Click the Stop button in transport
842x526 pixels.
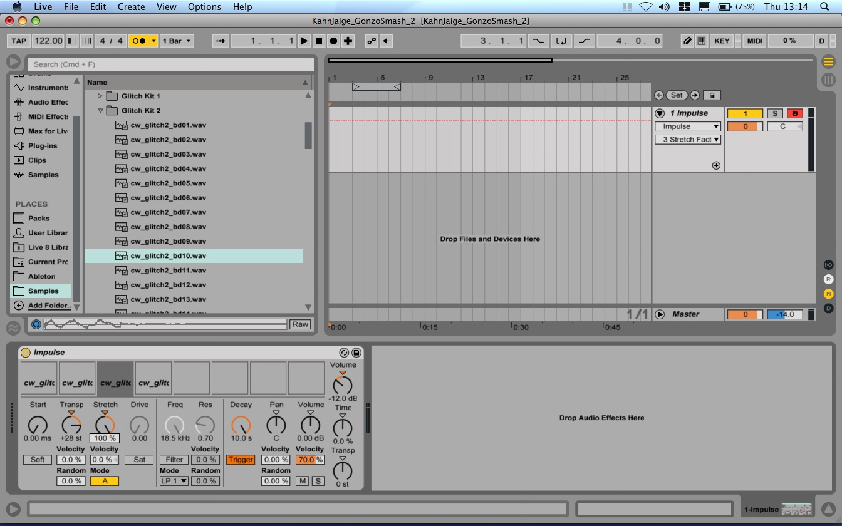pyautogui.click(x=319, y=41)
